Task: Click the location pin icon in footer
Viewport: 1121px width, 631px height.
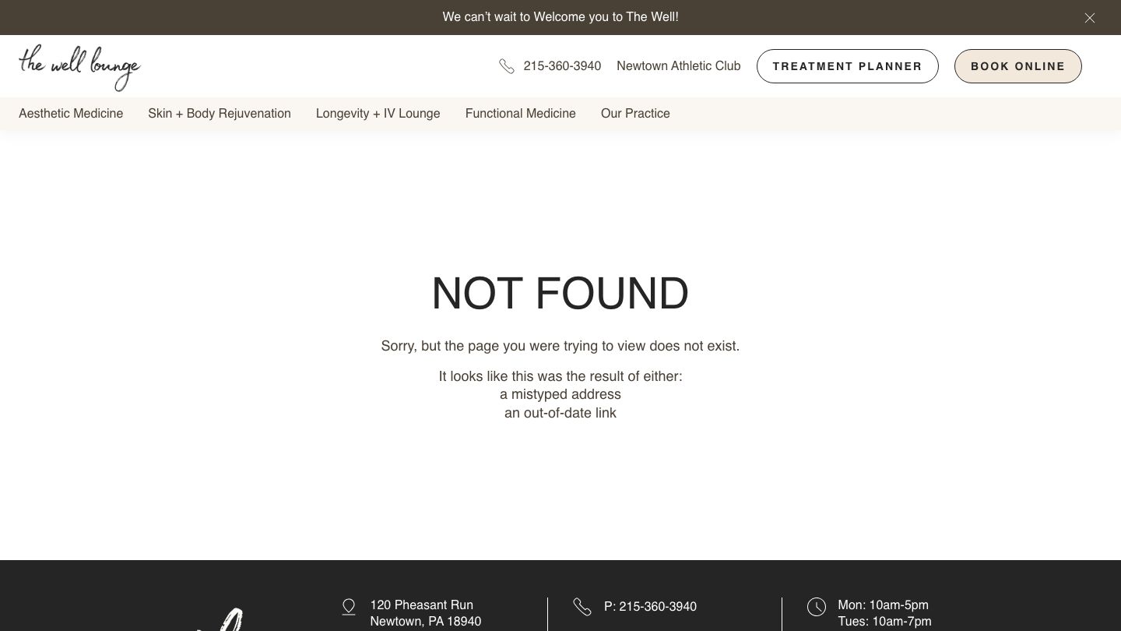Action: [x=349, y=607]
